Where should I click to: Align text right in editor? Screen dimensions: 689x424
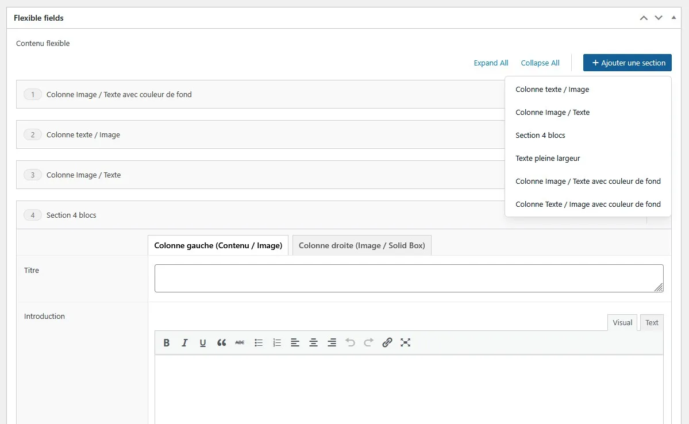(332, 343)
